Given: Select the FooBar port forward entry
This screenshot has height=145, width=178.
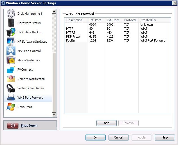Looking at the screenshot, I should (118, 40).
